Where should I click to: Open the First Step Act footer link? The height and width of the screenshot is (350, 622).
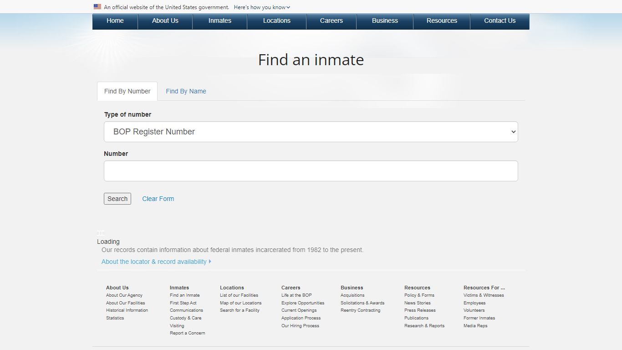click(183, 303)
